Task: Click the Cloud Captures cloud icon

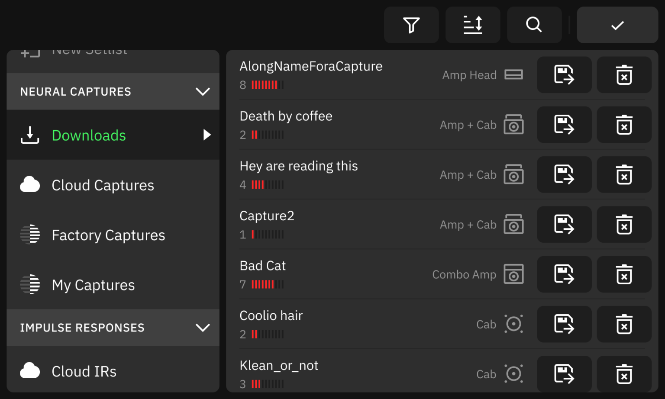Action: coord(29,185)
